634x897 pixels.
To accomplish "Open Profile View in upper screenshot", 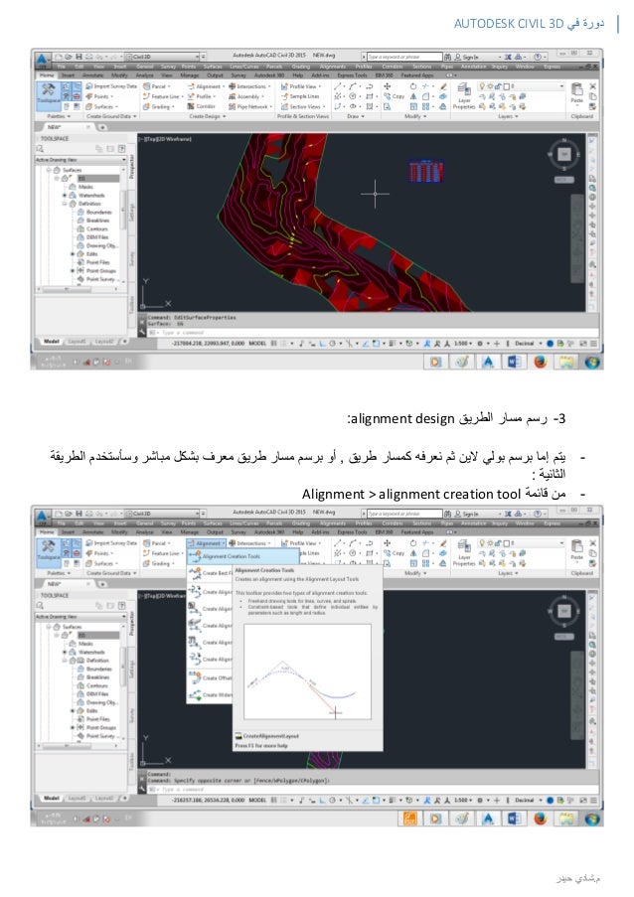I will coord(301,86).
